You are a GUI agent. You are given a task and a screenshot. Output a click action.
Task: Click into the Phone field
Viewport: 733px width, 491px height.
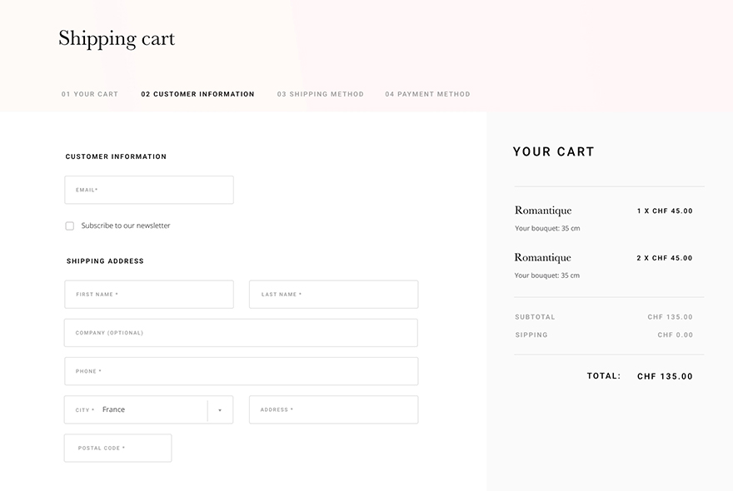tap(241, 371)
